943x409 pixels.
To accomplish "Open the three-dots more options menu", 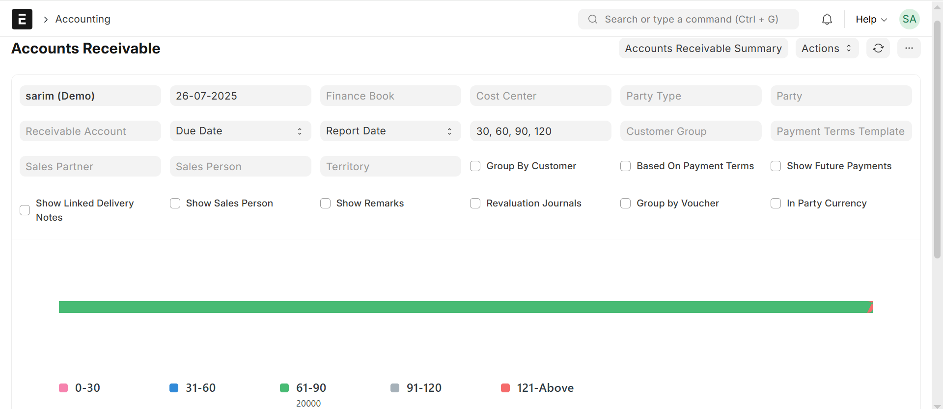I will point(909,48).
